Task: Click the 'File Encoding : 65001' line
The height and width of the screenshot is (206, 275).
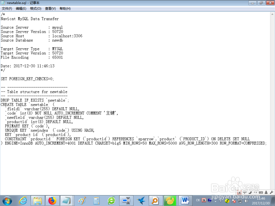Action: coord(32,57)
